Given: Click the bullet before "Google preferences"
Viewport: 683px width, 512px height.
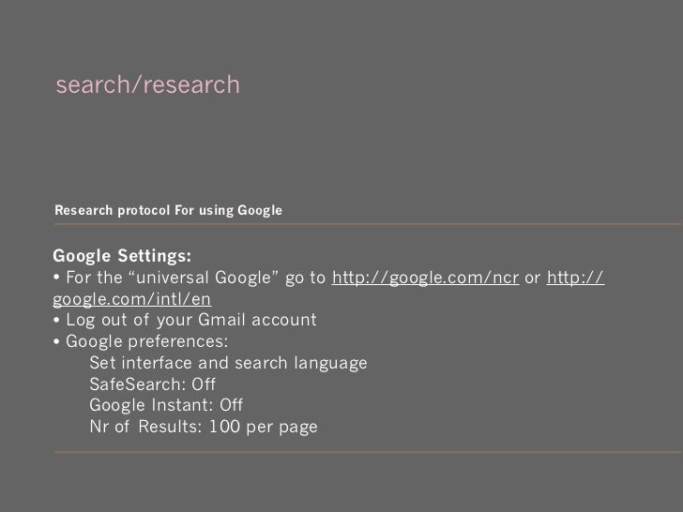Looking at the screenshot, I should point(56,341).
